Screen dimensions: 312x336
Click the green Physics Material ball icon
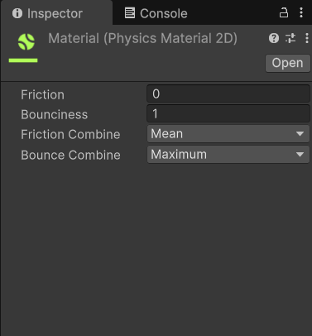coord(26,41)
